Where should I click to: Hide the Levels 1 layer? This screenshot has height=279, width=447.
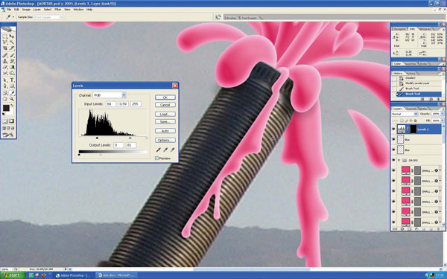coord(393,129)
